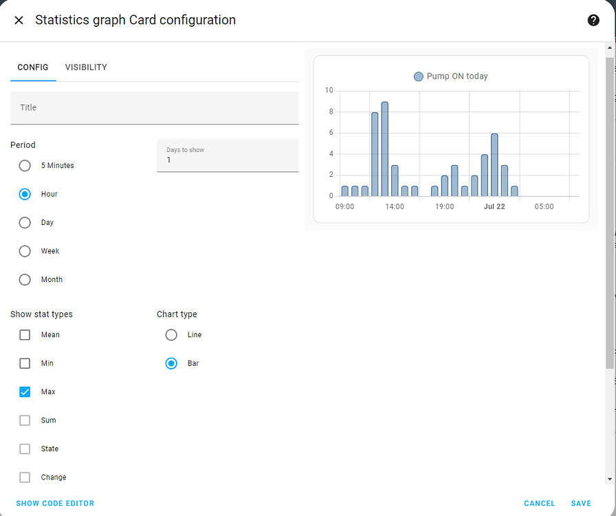Select the Line chart type

pos(171,334)
